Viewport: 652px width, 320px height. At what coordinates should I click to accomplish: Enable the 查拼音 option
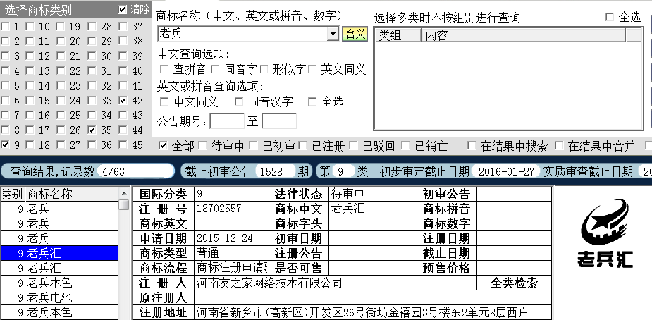coord(164,69)
